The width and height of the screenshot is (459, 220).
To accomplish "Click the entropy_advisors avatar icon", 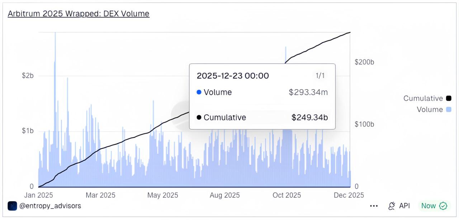I will [12, 206].
